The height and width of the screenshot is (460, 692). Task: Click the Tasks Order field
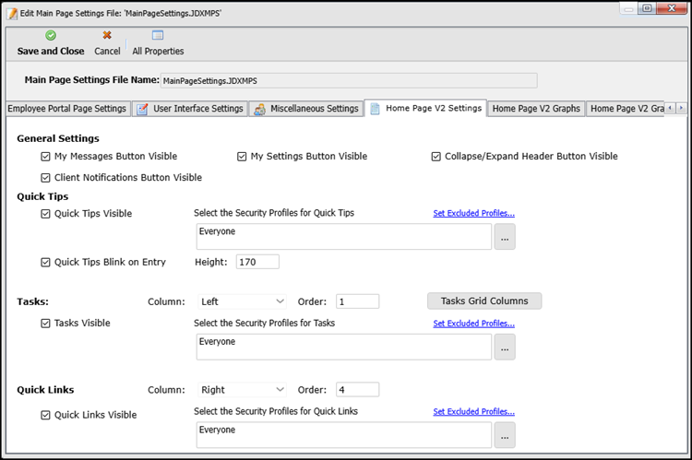pos(357,301)
